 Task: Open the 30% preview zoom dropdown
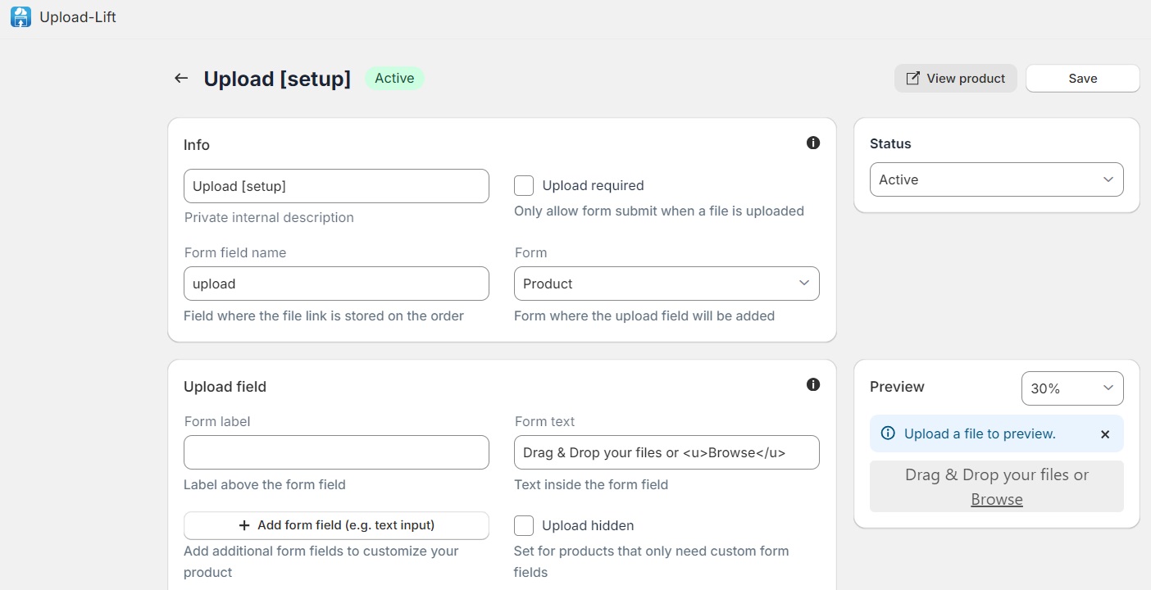[x=1071, y=388]
